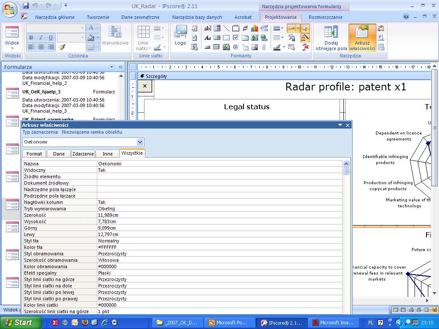Insert an option group (XYZ frame)
The image size is (439, 329).
[236, 28]
